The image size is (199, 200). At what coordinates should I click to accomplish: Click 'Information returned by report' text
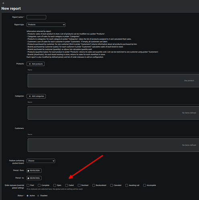pos(39,31)
